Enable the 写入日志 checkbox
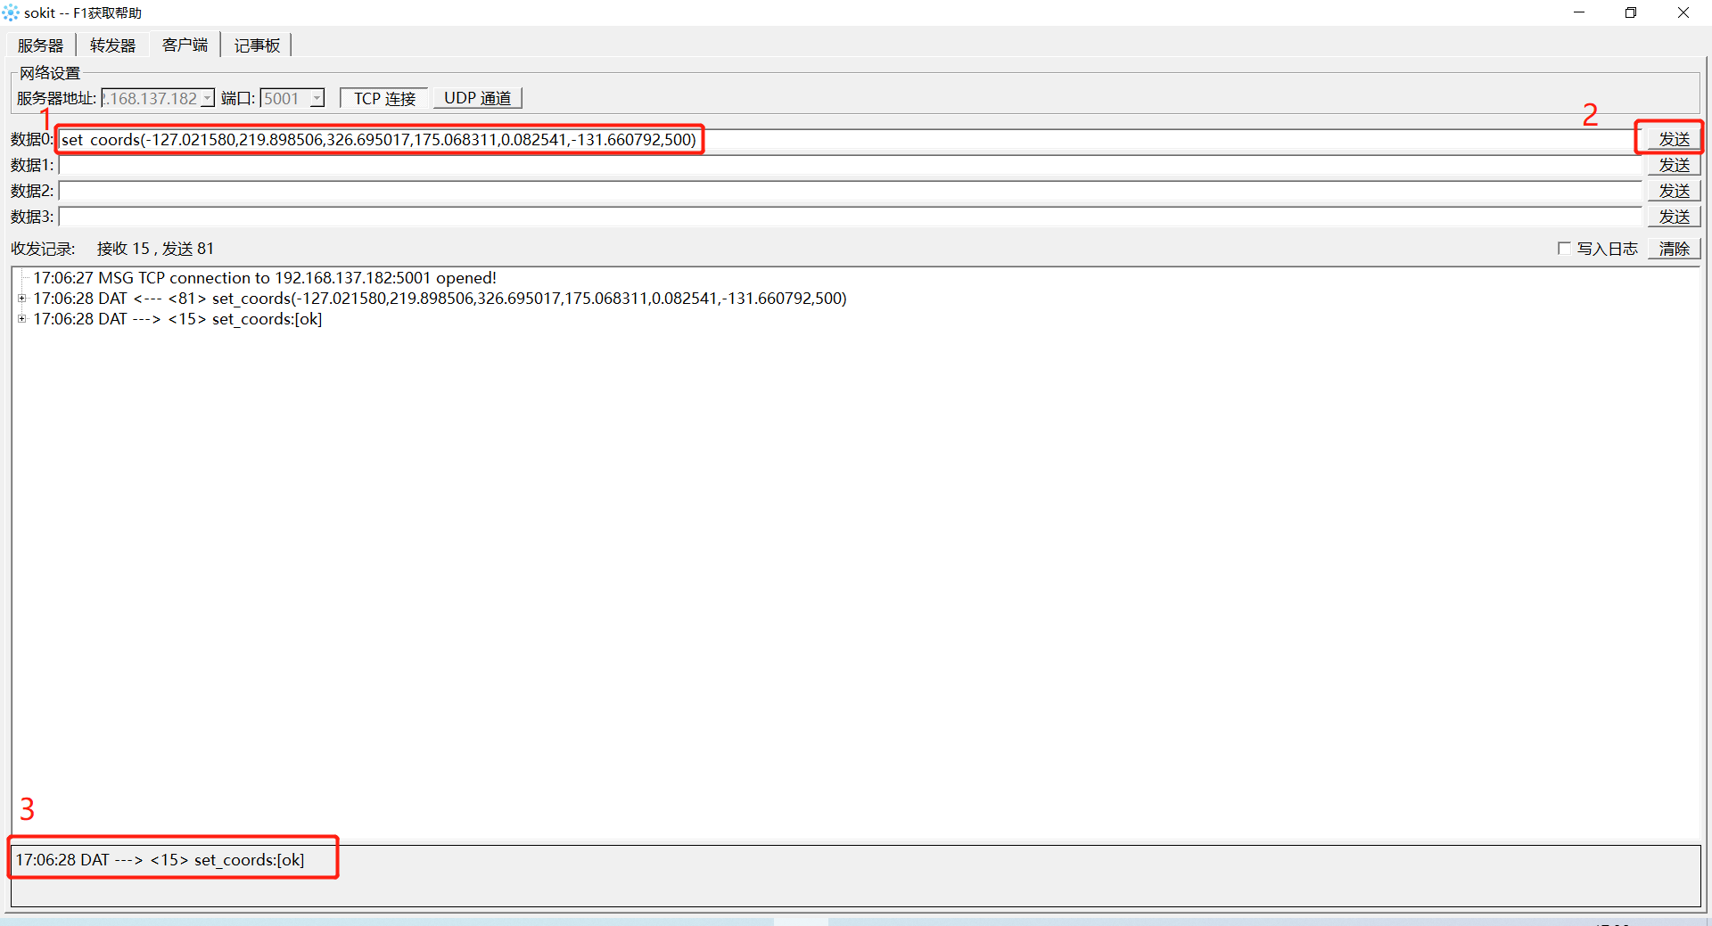Viewport: 1712px width, 926px height. 1564,249
